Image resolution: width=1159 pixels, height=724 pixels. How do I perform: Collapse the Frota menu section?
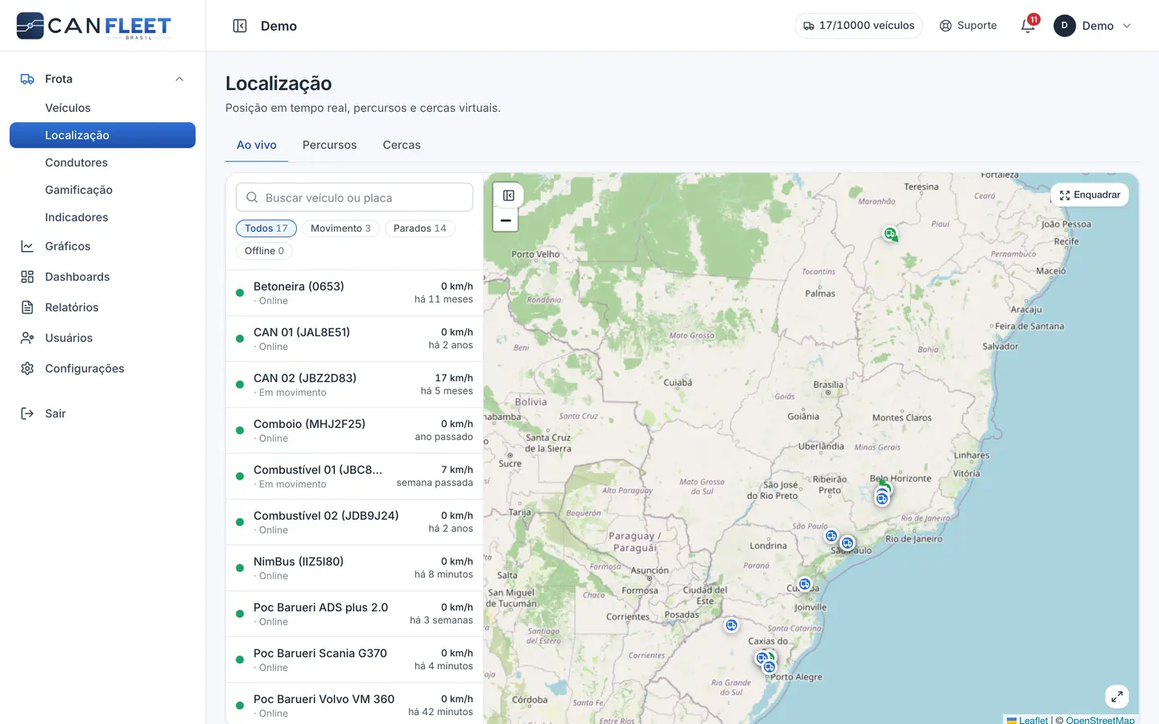pyautogui.click(x=102, y=79)
